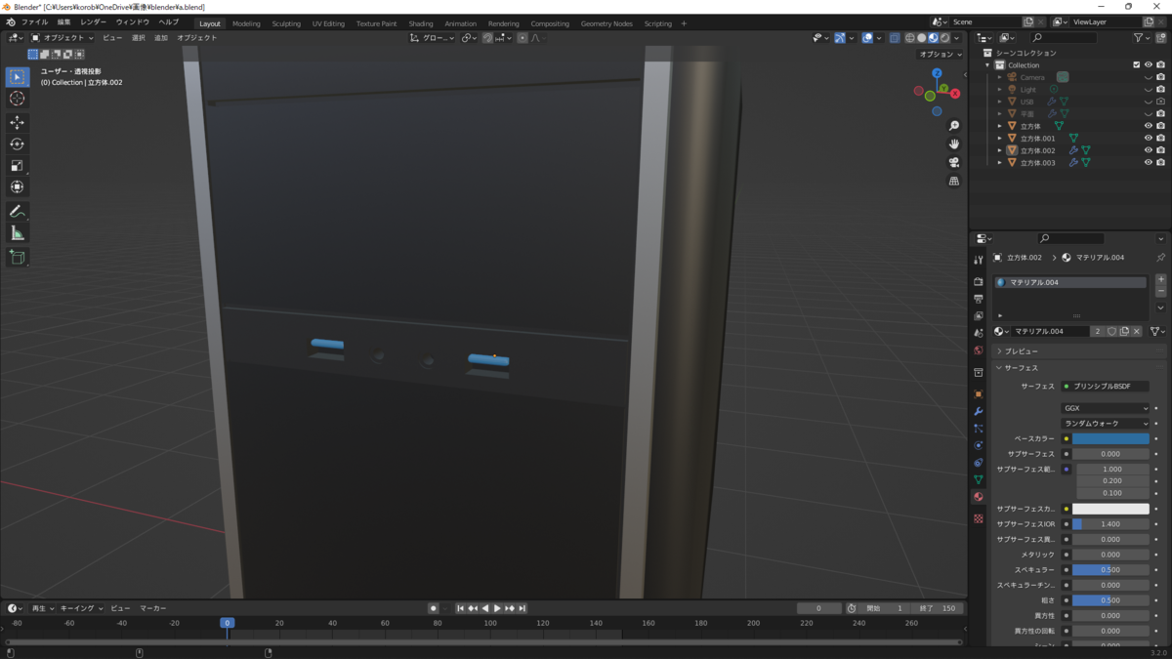Image resolution: width=1172 pixels, height=659 pixels.
Task: Click the プリンシプルBSDF surface button
Action: 1106,387
